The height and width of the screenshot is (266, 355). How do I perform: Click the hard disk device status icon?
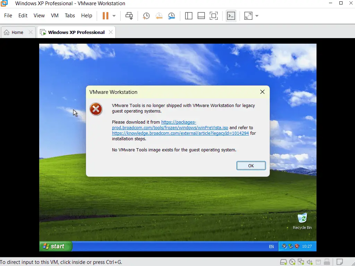[x=284, y=262]
